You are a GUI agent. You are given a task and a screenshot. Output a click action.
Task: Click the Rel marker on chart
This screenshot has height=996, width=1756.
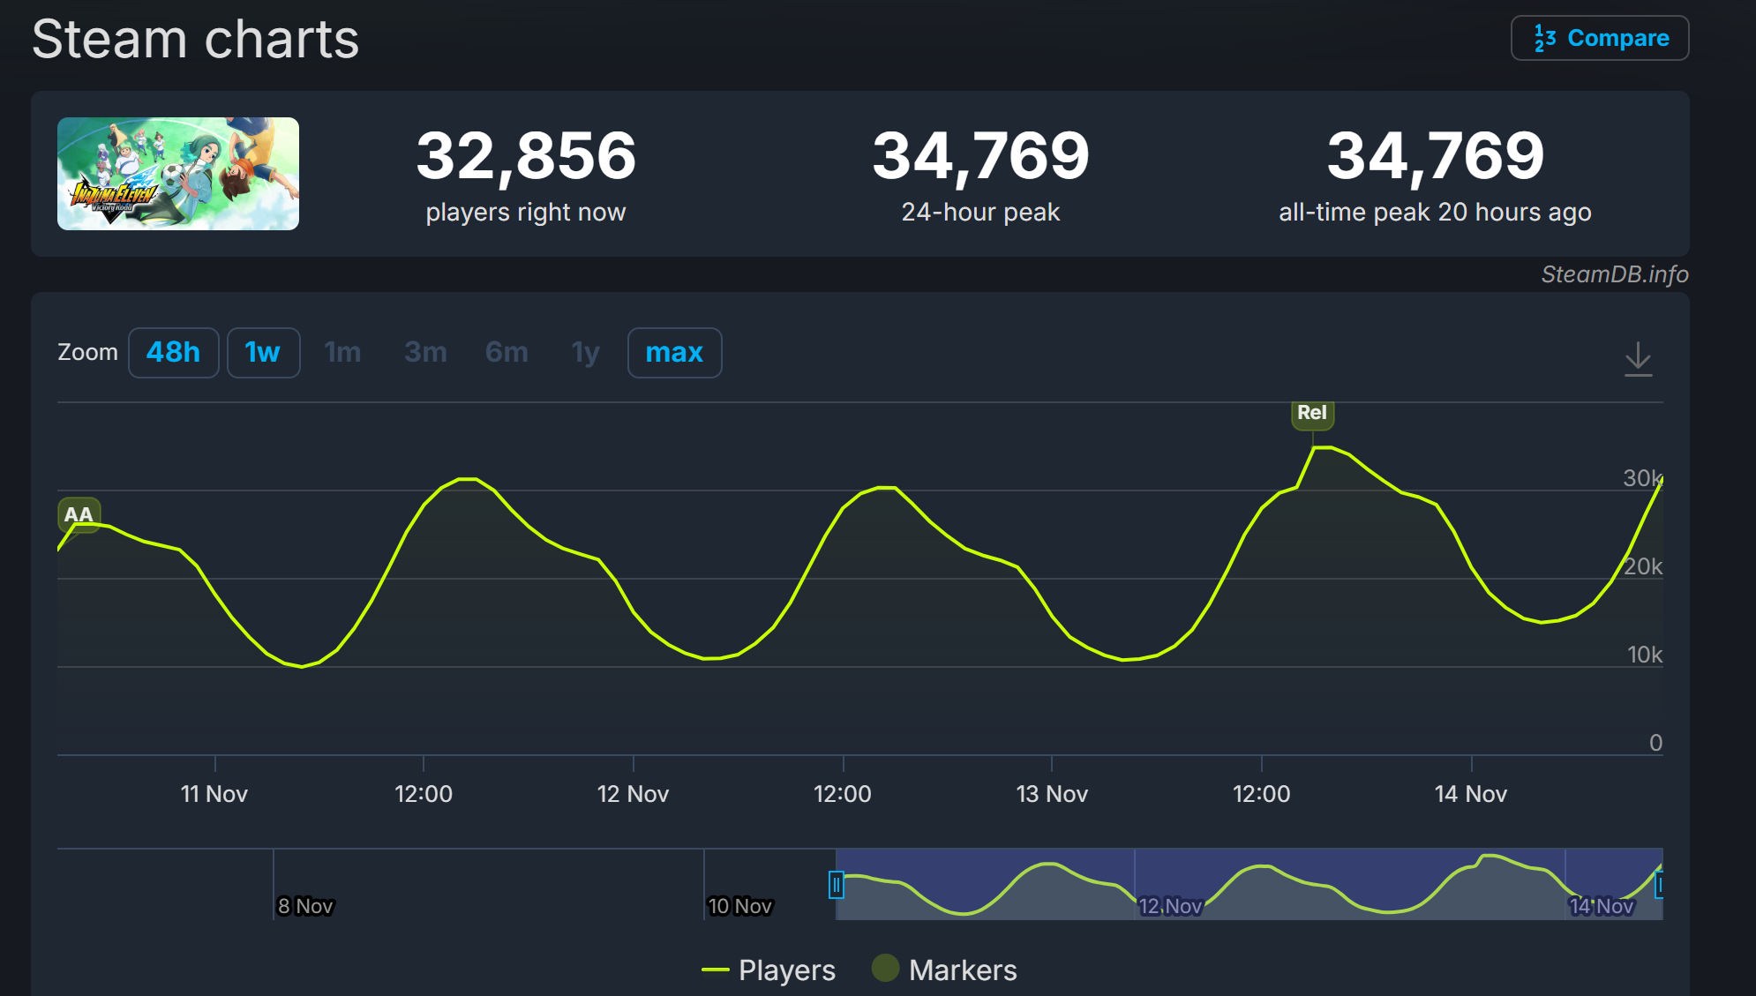(x=1312, y=413)
